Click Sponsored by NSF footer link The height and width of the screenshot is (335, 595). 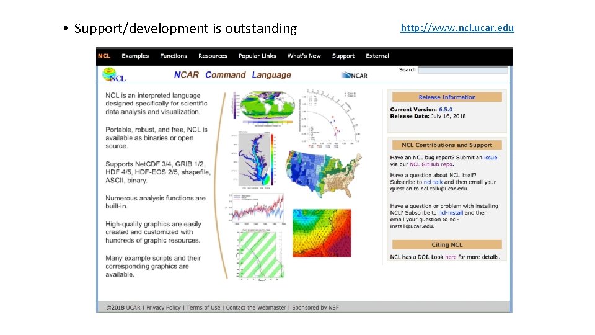pos(315,308)
